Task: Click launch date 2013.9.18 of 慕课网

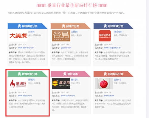Action: 22,93
